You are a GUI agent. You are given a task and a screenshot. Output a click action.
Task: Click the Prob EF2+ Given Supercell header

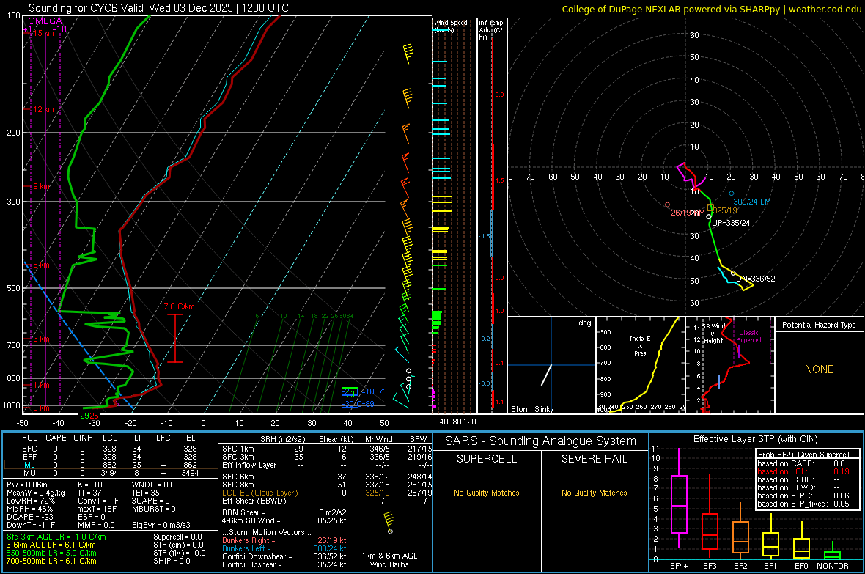point(803,455)
